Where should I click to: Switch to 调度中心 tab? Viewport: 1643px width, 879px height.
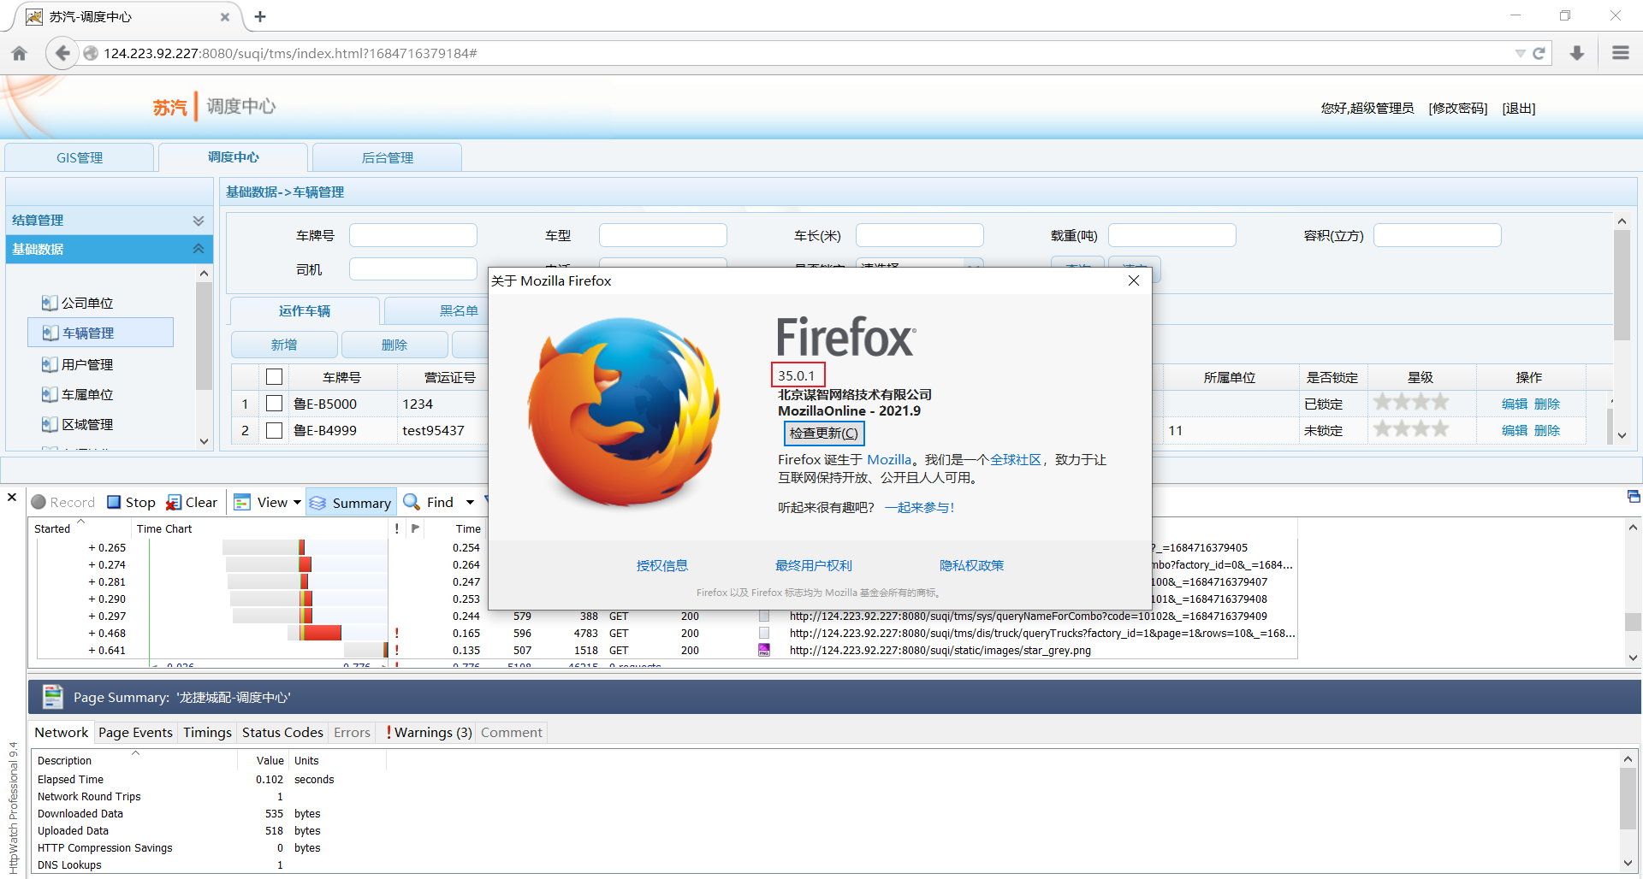[233, 157]
